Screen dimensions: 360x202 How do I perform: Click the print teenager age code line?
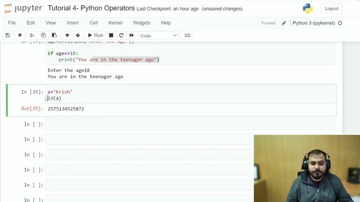coord(109,59)
